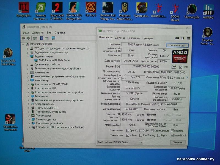Click the Версия BIOS value field
This screenshot has width=220, height=165.
click(146, 67)
